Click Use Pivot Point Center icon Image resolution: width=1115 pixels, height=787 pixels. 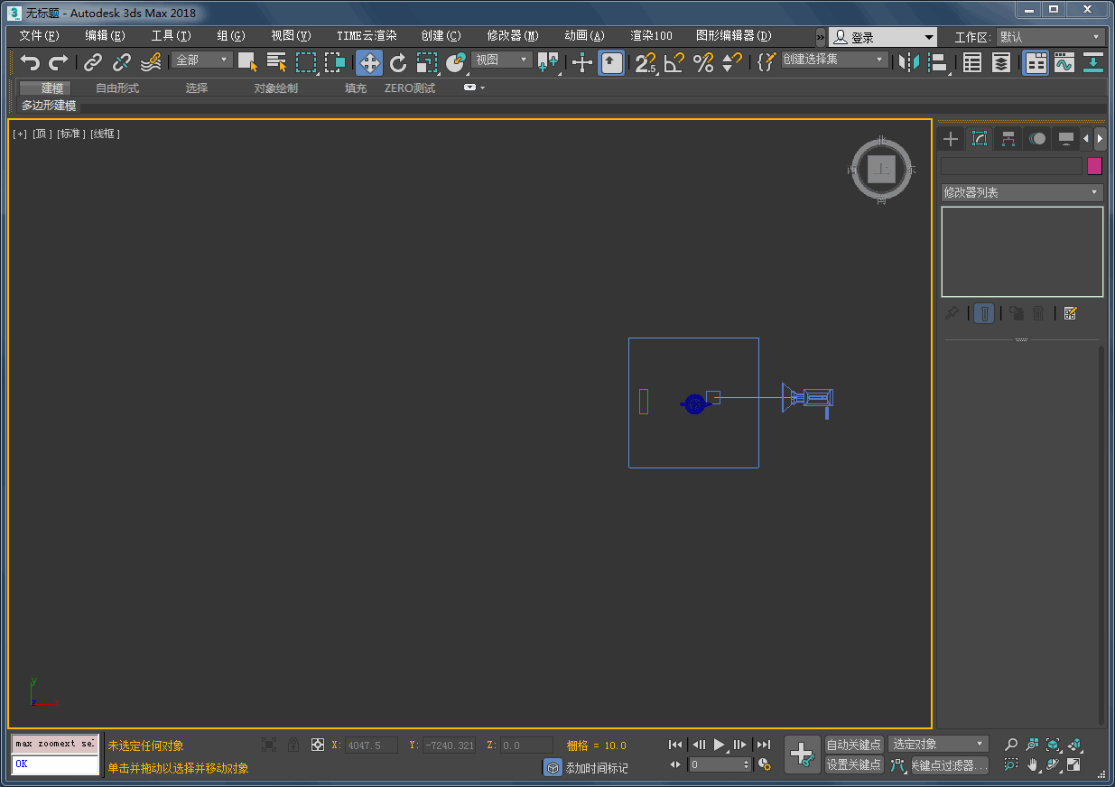tap(548, 62)
